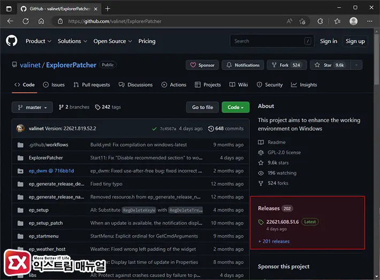Click the valinet avatar thumbnail
Screen dimensions: 380x280
[20, 128]
